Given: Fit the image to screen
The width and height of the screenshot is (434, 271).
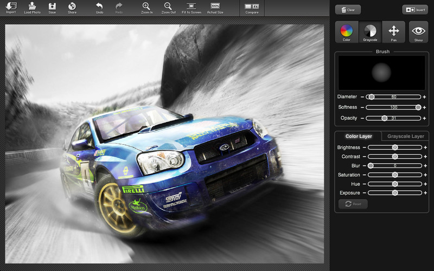Looking at the screenshot, I should click(191, 7).
